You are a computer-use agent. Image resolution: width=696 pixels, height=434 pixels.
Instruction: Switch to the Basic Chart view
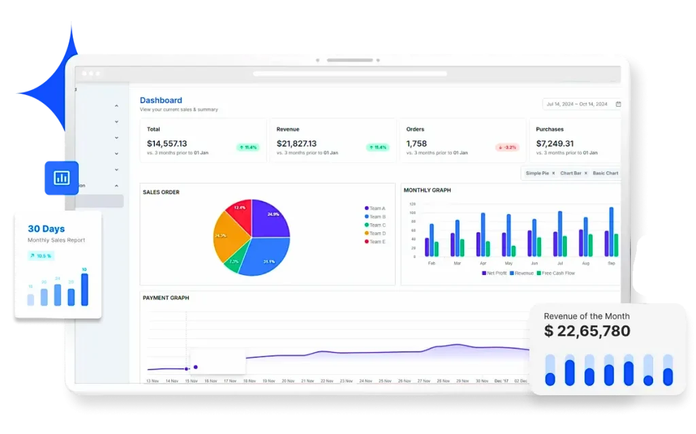click(606, 173)
